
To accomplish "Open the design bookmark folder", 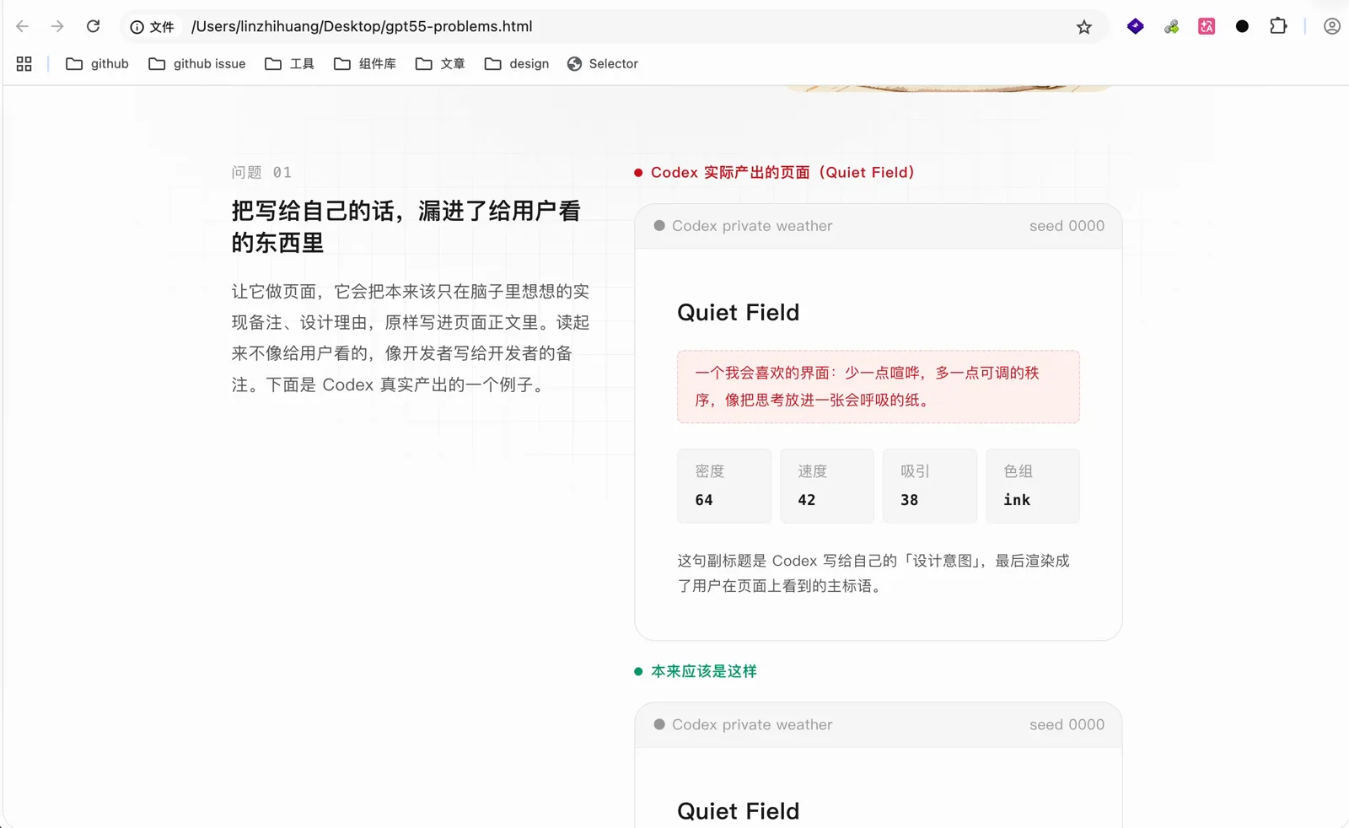I will [517, 64].
